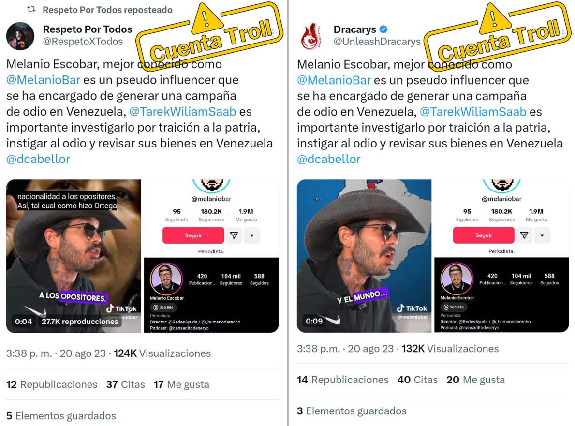
Task: Open @TarekWiliamSaab mention in right tweet
Action: pos(473,111)
